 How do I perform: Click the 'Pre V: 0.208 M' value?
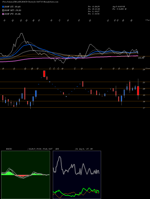[x=119, y=9]
